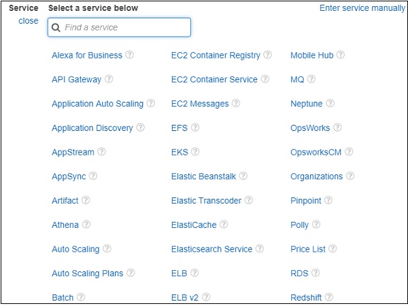Choose Application Auto Scaling service
The width and height of the screenshot is (408, 306).
[x=97, y=104]
